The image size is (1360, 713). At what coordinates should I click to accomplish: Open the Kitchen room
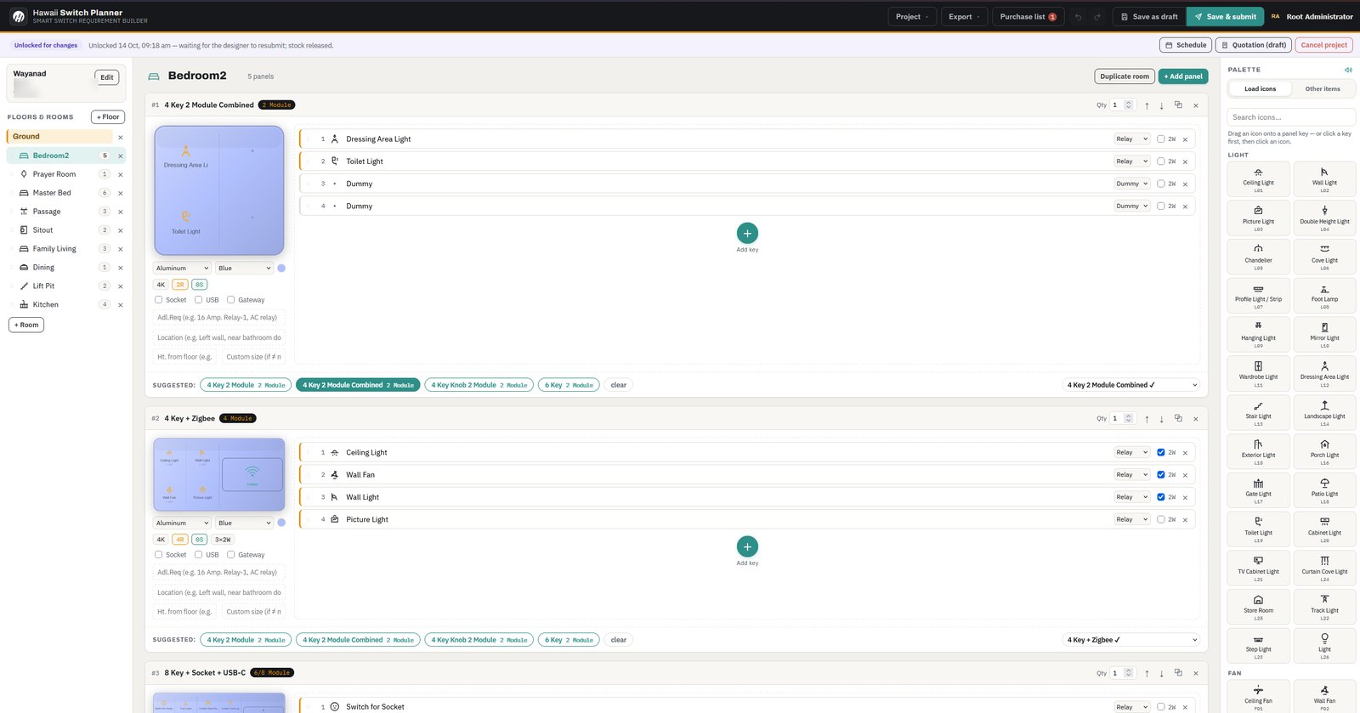click(46, 304)
